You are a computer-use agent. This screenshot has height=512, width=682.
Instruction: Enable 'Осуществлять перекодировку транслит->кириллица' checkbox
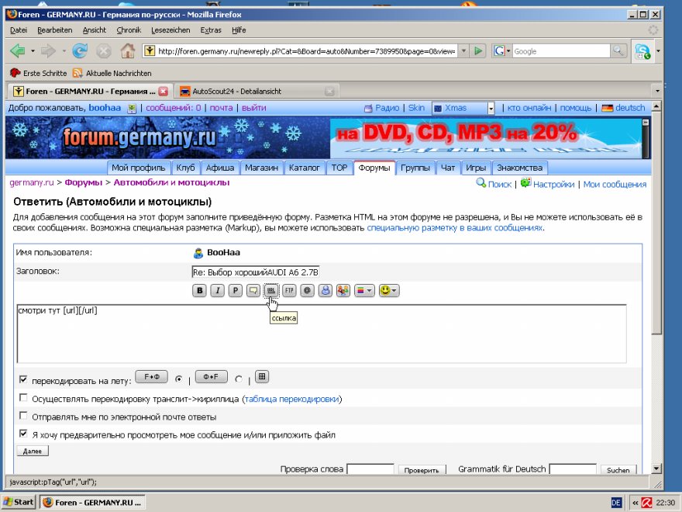(x=23, y=398)
